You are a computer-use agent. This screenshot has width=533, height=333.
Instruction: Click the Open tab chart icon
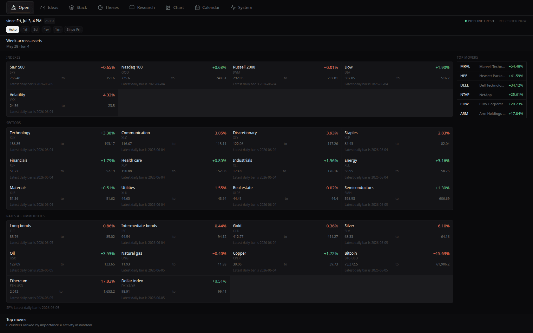pyautogui.click(x=14, y=8)
